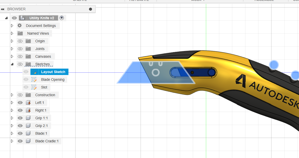
Task: Expand the Blade Cradle:1 component
Action: (12, 141)
